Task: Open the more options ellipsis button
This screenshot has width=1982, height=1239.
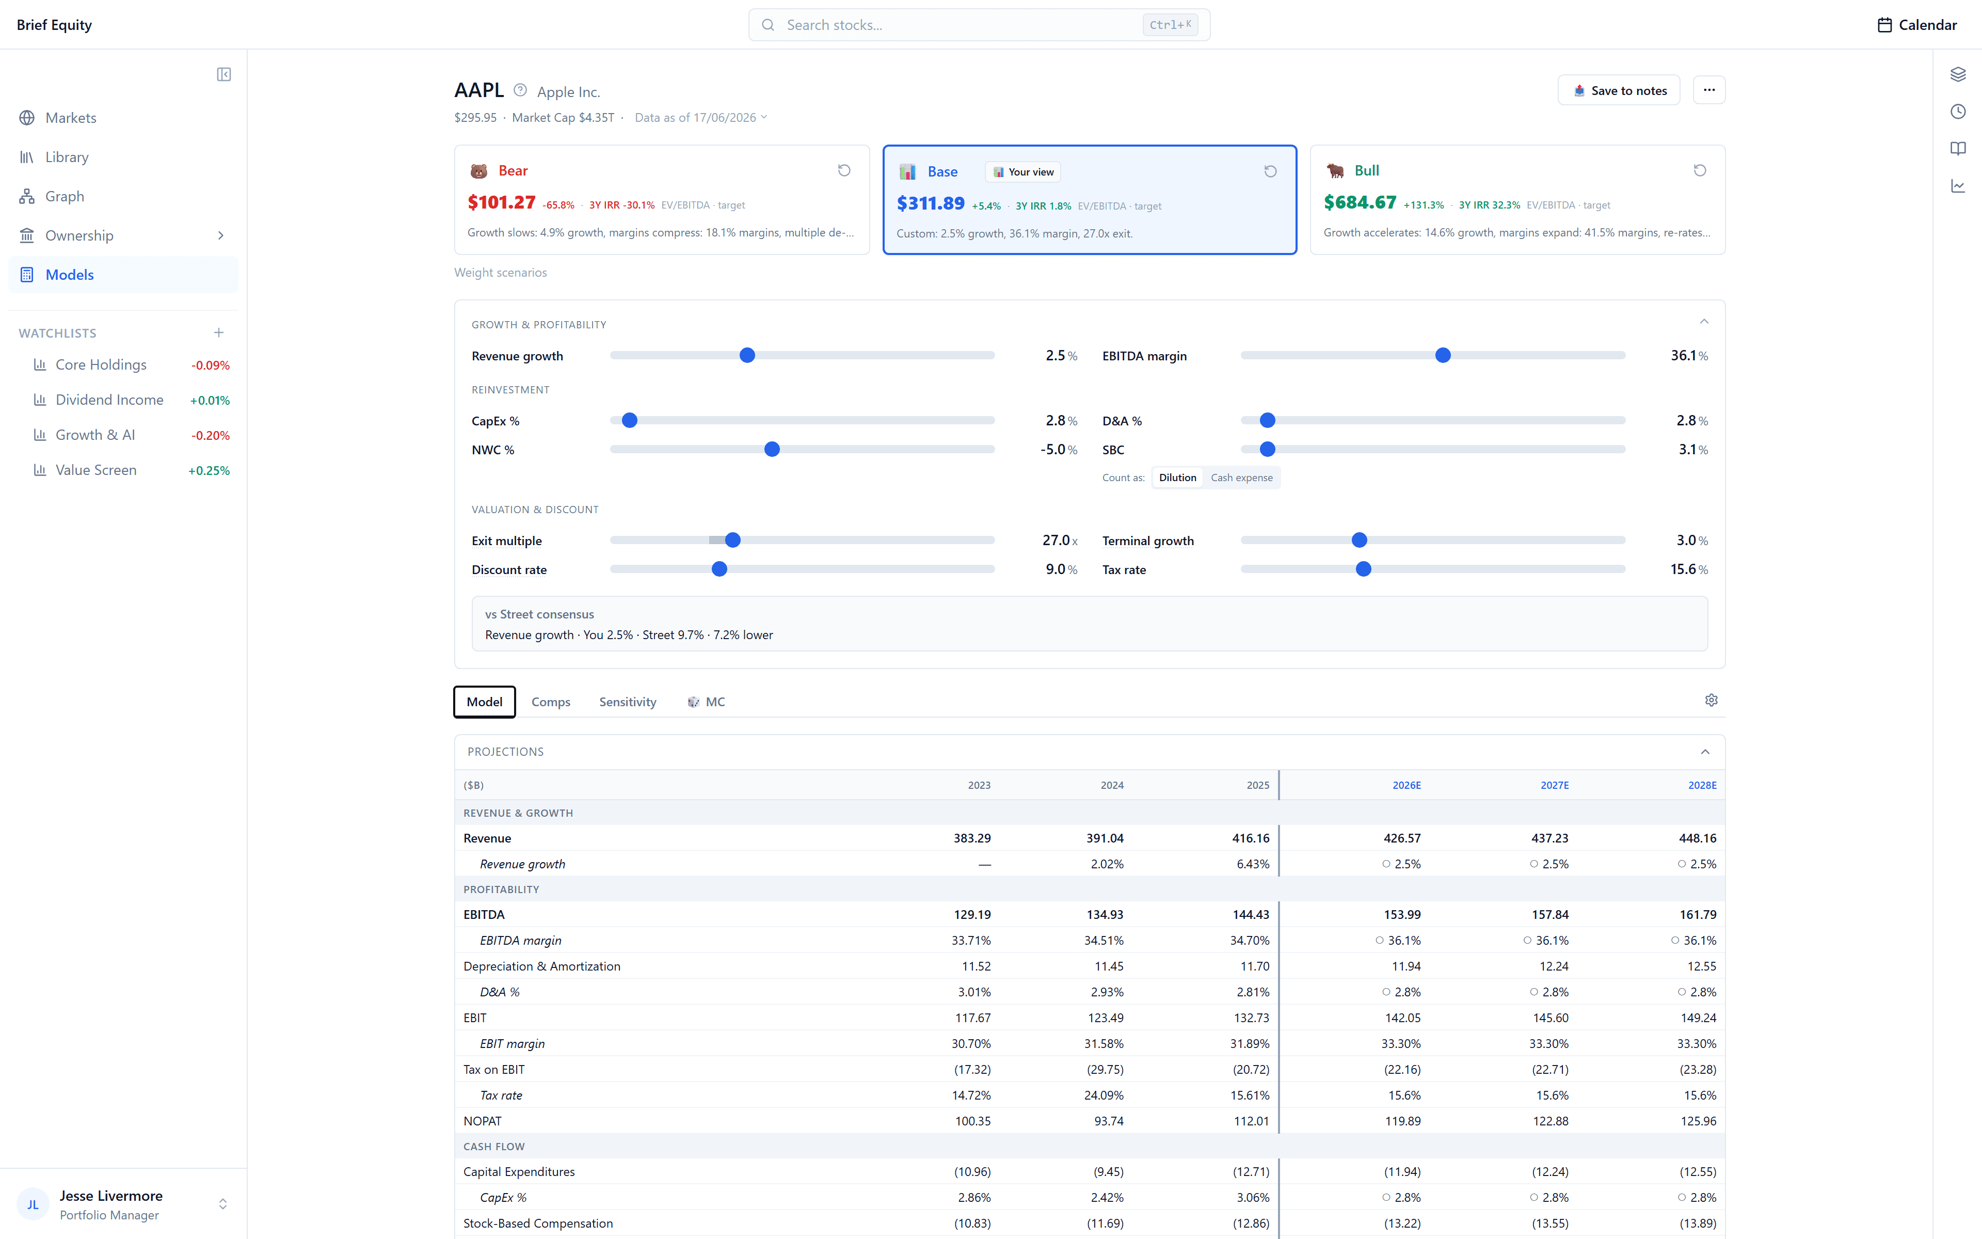Action: point(1708,90)
